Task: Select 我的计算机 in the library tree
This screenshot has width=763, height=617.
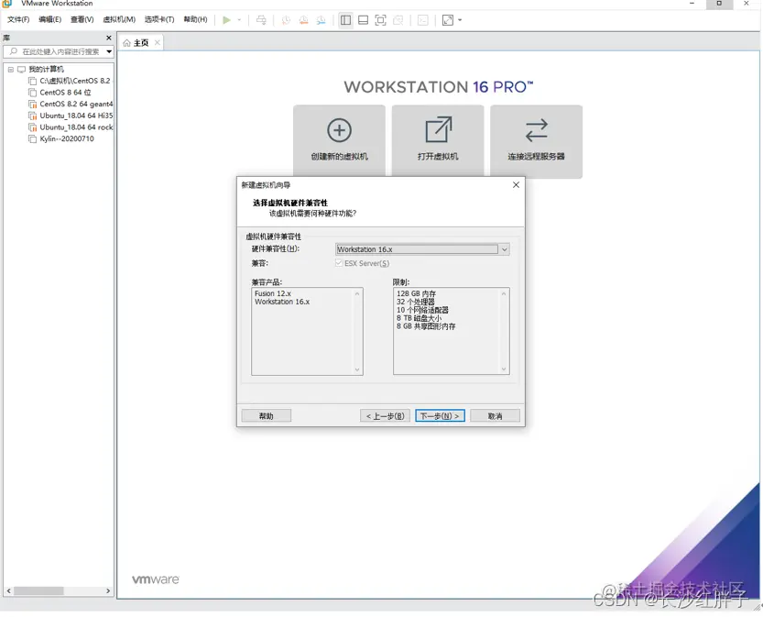Action: [46, 69]
